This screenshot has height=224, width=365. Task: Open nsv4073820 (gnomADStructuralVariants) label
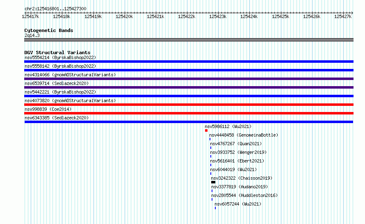coord(70,101)
